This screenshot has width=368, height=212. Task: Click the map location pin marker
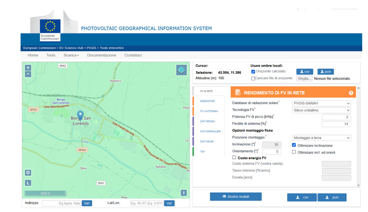(x=80, y=115)
